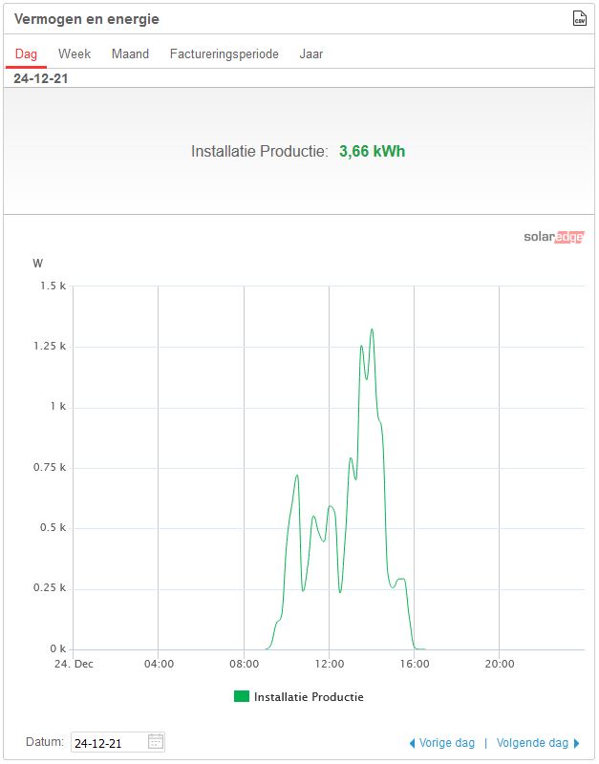Viewport: 599px width, 764px height.
Task: Click the highest chart peak near 14:00
Action: tap(372, 329)
